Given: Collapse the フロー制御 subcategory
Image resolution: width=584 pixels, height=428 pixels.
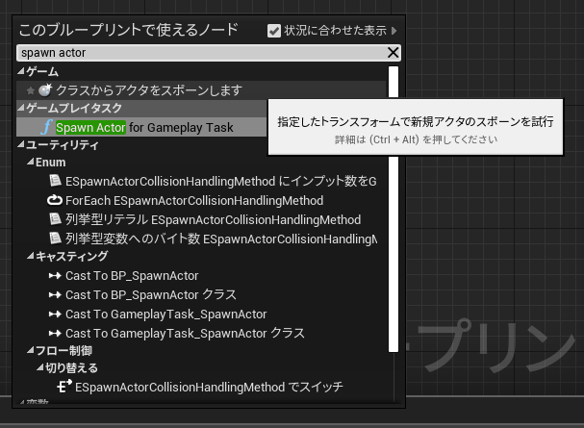Looking at the screenshot, I should (x=30, y=350).
